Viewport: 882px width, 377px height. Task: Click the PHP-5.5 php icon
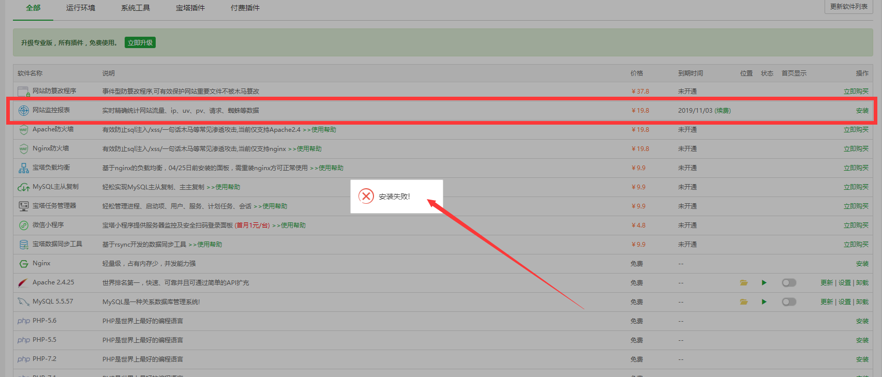(24, 340)
